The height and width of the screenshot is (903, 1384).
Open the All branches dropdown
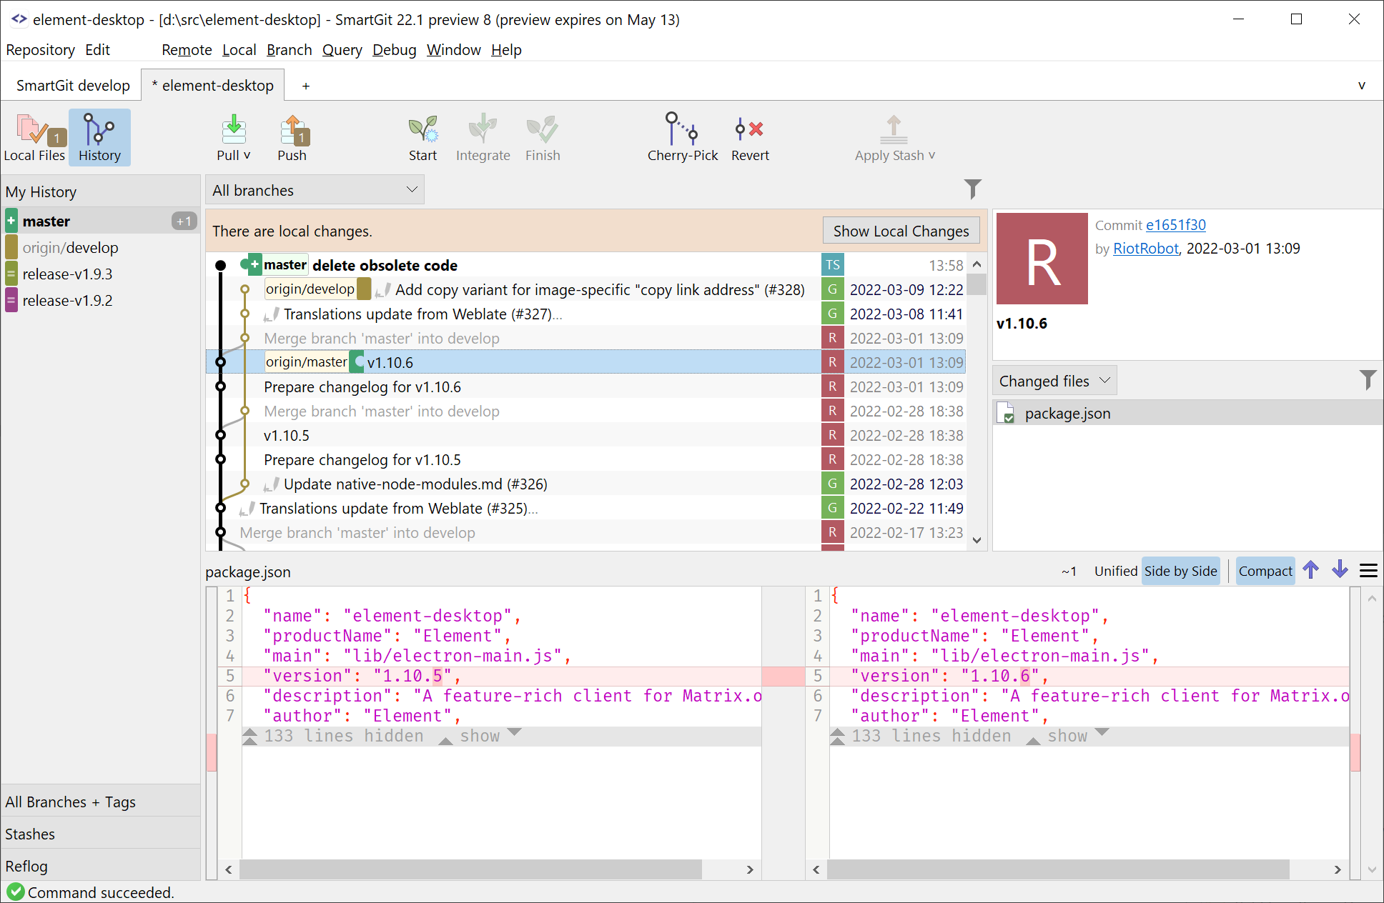[x=315, y=189]
